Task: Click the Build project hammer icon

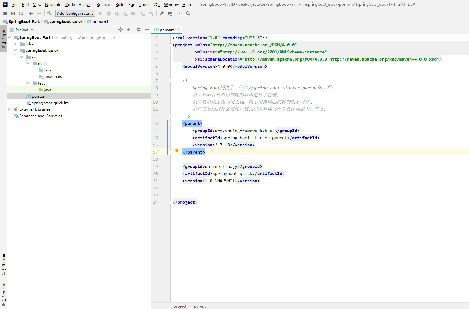Action: (49, 13)
